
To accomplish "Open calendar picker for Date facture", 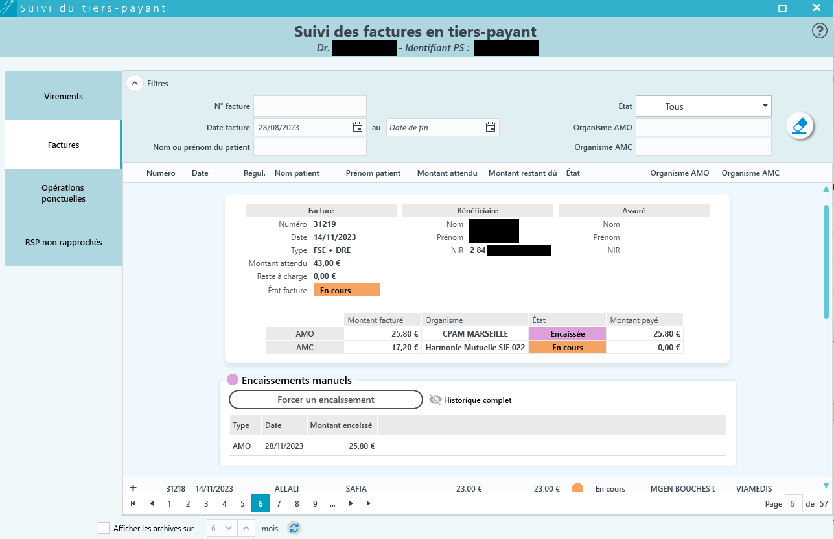I will point(358,127).
